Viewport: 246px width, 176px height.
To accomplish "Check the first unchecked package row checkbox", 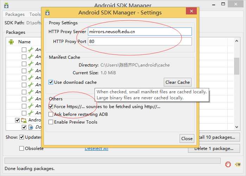I will click(x=24, y=50).
